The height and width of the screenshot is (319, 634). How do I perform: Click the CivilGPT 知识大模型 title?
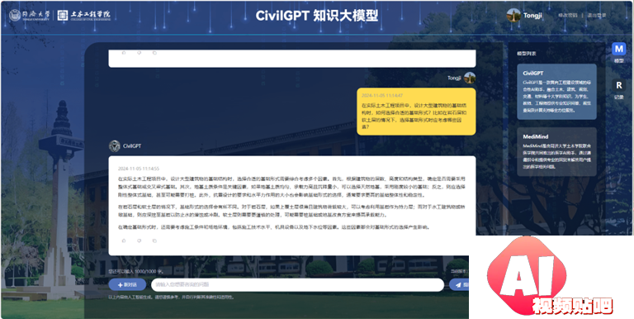coord(317,16)
